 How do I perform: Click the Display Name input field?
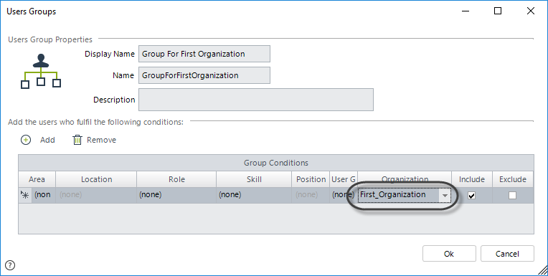204,54
